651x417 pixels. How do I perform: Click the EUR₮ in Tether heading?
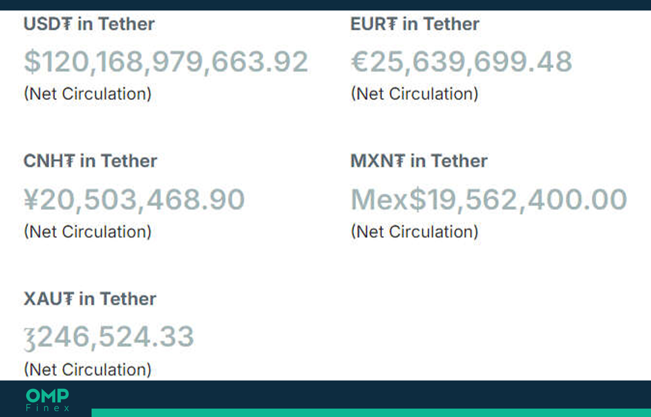click(415, 24)
